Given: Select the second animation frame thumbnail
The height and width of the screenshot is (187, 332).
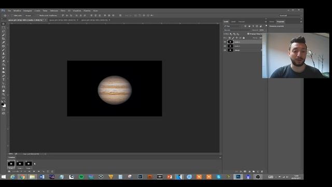Looking at the screenshot, I should (x=20, y=164).
